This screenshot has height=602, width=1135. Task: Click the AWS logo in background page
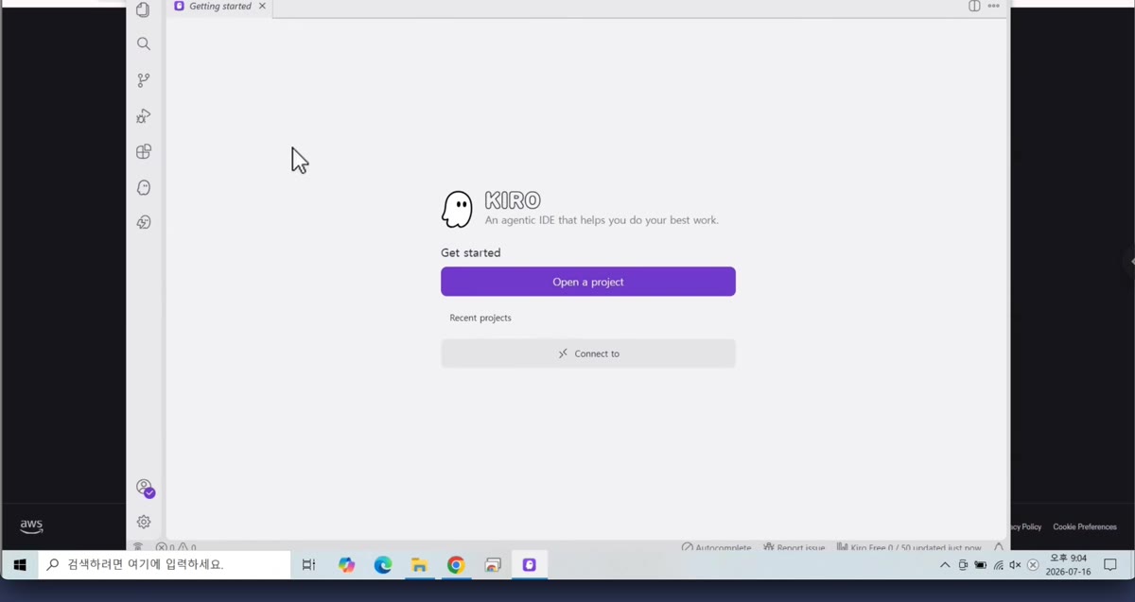pos(31,526)
